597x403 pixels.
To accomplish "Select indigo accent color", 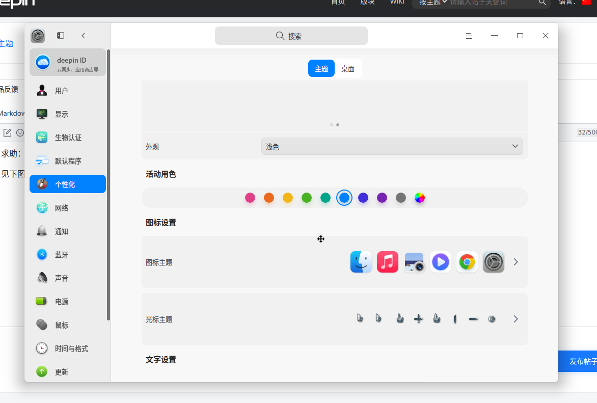I will pyautogui.click(x=363, y=198).
